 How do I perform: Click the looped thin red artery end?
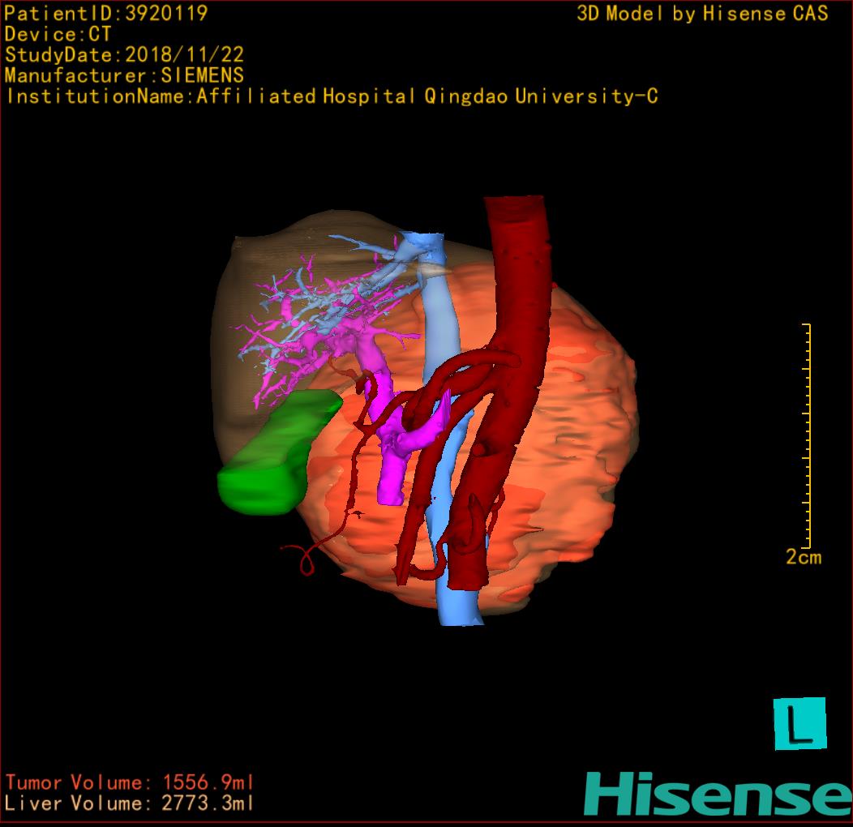tap(307, 560)
